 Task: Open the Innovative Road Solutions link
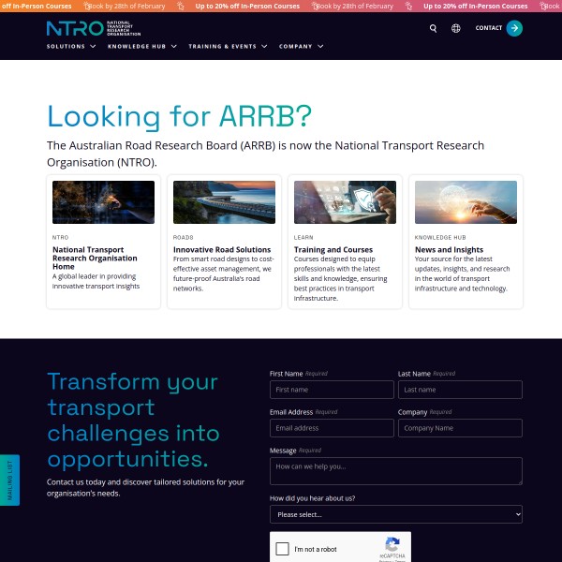(x=222, y=250)
